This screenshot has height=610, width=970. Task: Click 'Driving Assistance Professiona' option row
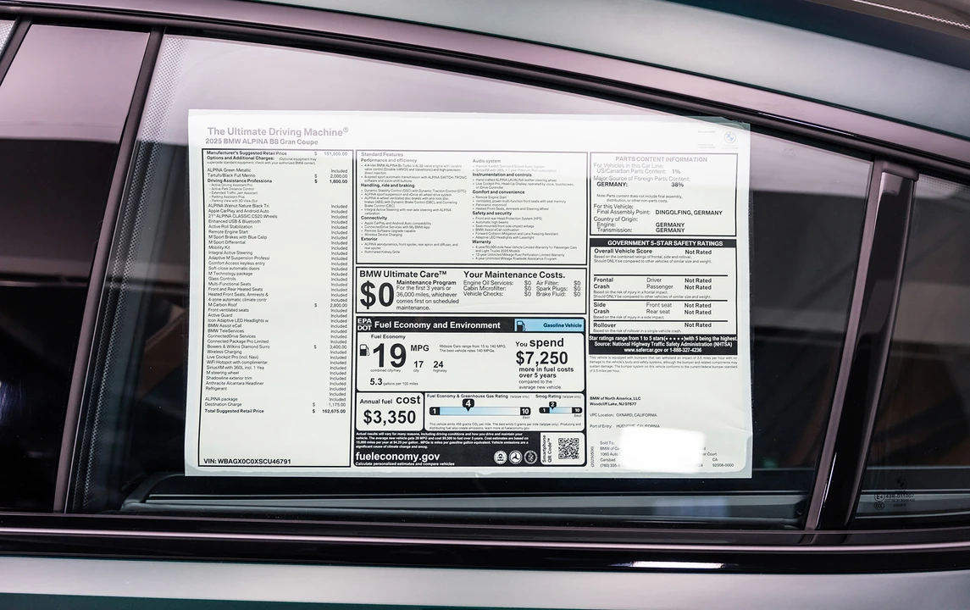pyautogui.click(x=276, y=181)
